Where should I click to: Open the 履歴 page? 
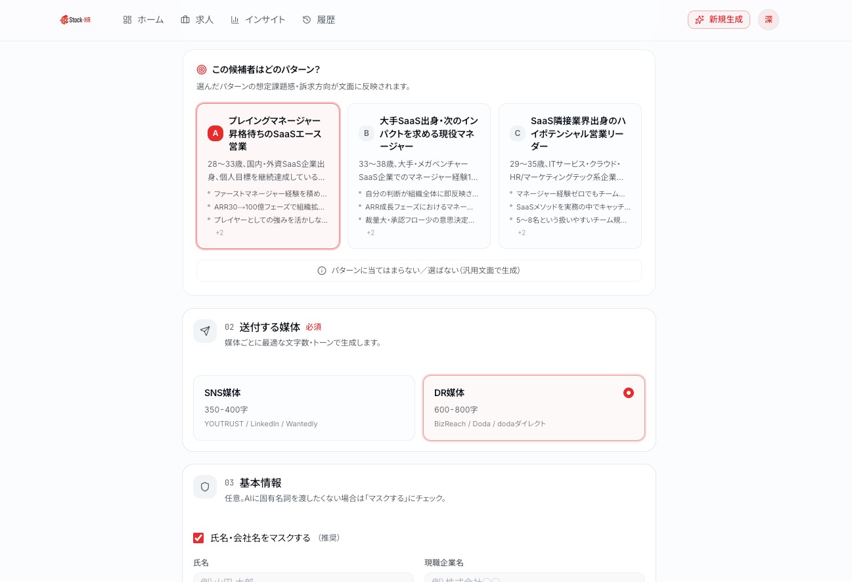click(319, 20)
